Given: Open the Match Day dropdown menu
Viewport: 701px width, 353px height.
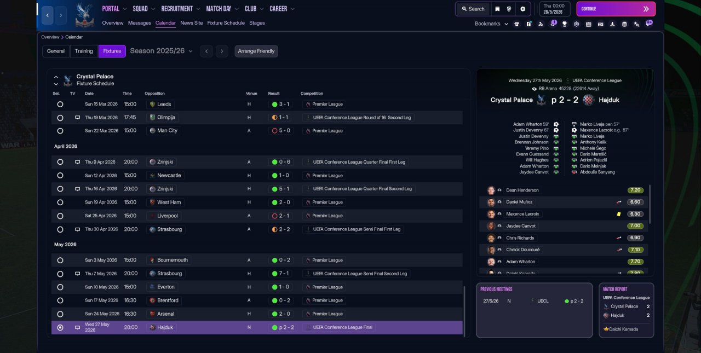Looking at the screenshot, I should [x=223, y=9].
